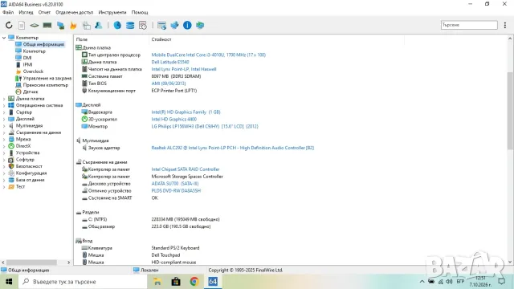
Task: Expand the Мрежа tree node
Action: coord(4,139)
